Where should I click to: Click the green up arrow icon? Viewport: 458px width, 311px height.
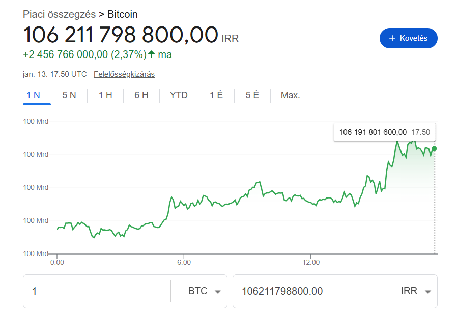tap(151, 54)
